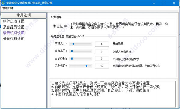Close the 录音设置 window

pos(174,3)
